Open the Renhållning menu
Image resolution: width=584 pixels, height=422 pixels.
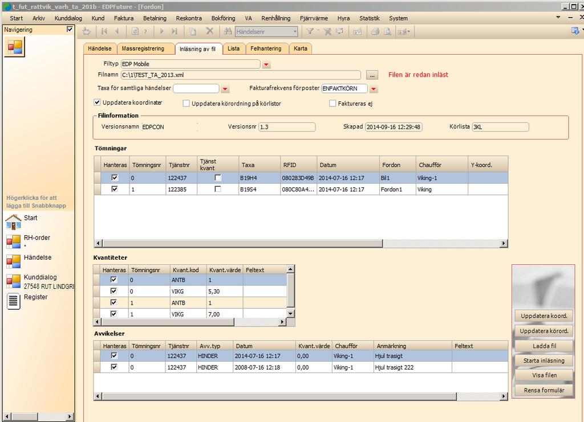(x=275, y=18)
